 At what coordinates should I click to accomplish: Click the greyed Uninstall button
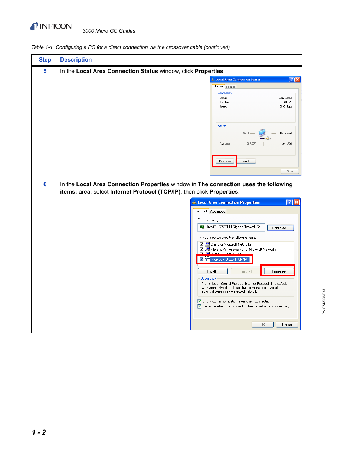(246, 271)
